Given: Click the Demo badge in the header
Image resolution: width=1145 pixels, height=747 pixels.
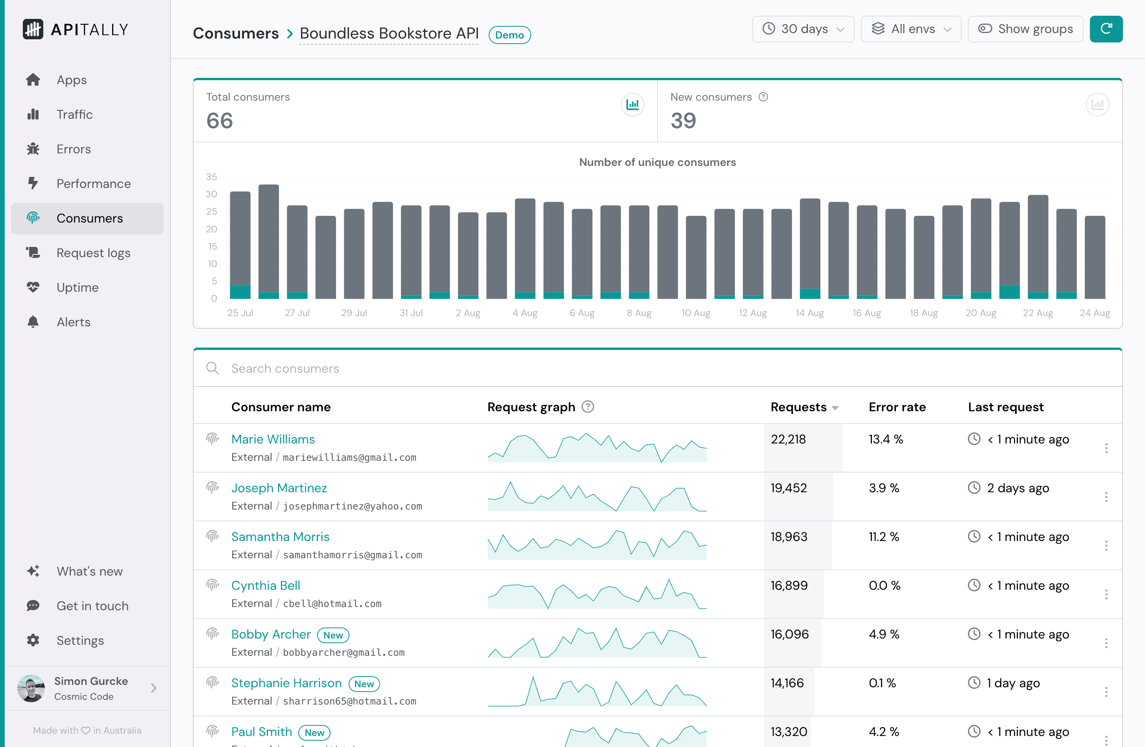Looking at the screenshot, I should [510, 35].
